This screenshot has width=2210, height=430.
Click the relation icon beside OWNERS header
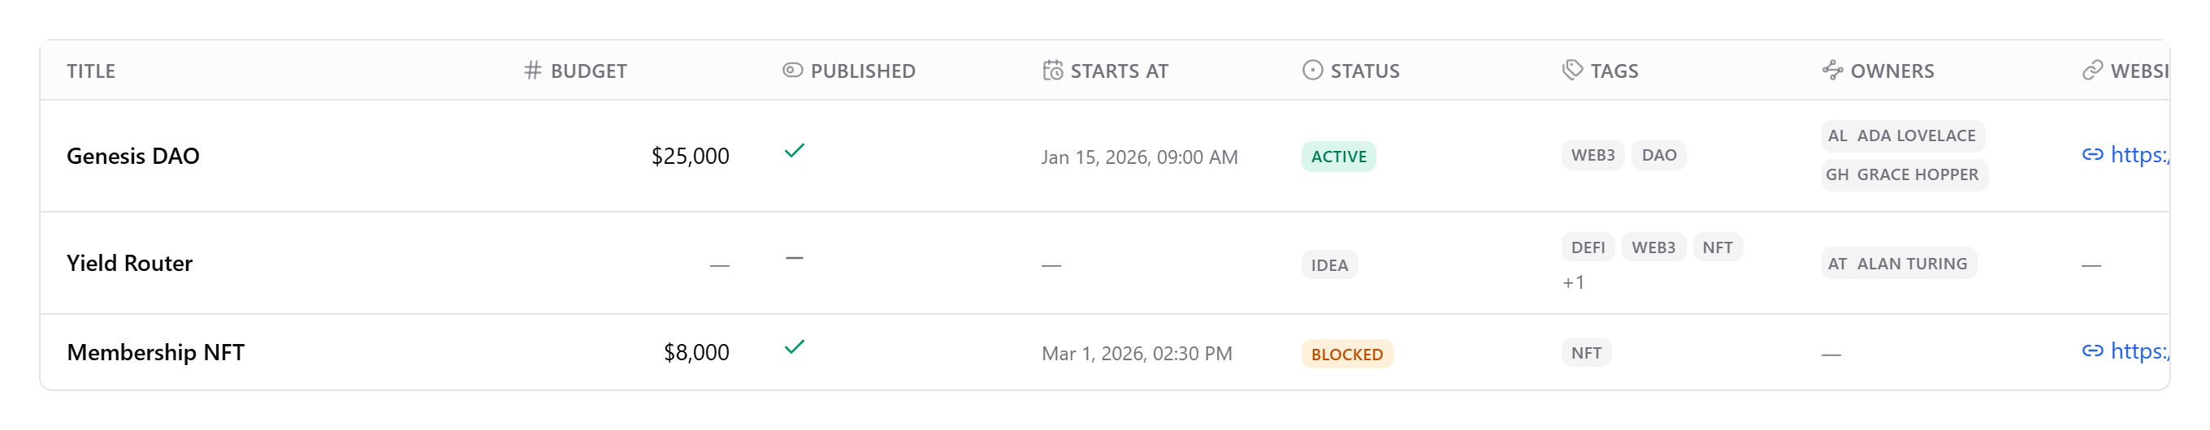point(1831,71)
